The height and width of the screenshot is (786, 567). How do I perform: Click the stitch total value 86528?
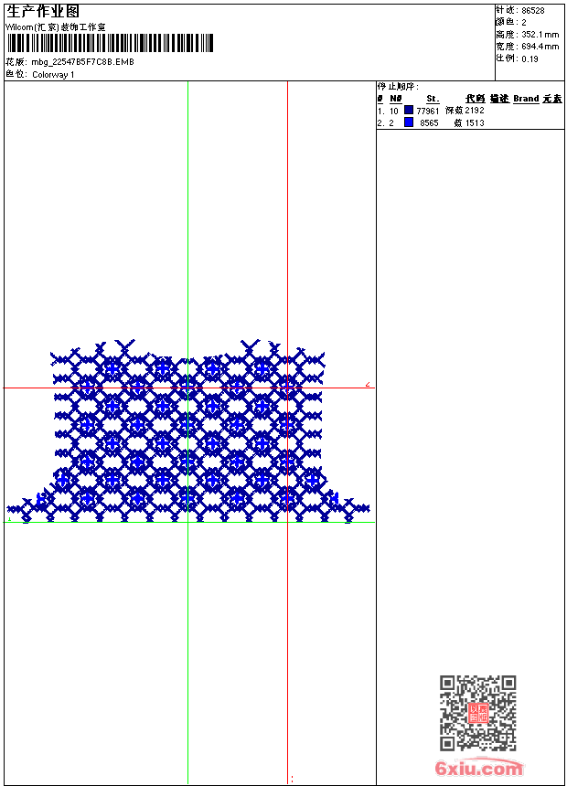(533, 10)
